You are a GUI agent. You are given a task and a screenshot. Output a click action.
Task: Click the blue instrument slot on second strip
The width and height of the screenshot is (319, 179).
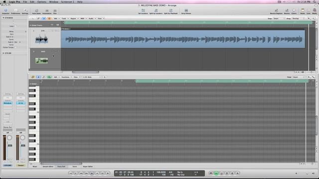click(21, 103)
